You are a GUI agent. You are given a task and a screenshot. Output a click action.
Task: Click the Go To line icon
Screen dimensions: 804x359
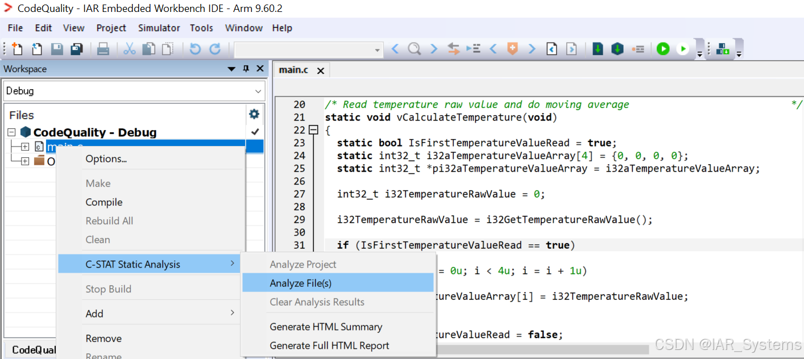click(x=473, y=49)
